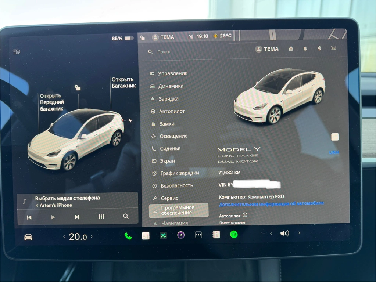Open the audio equalizer settings icon

(101, 217)
